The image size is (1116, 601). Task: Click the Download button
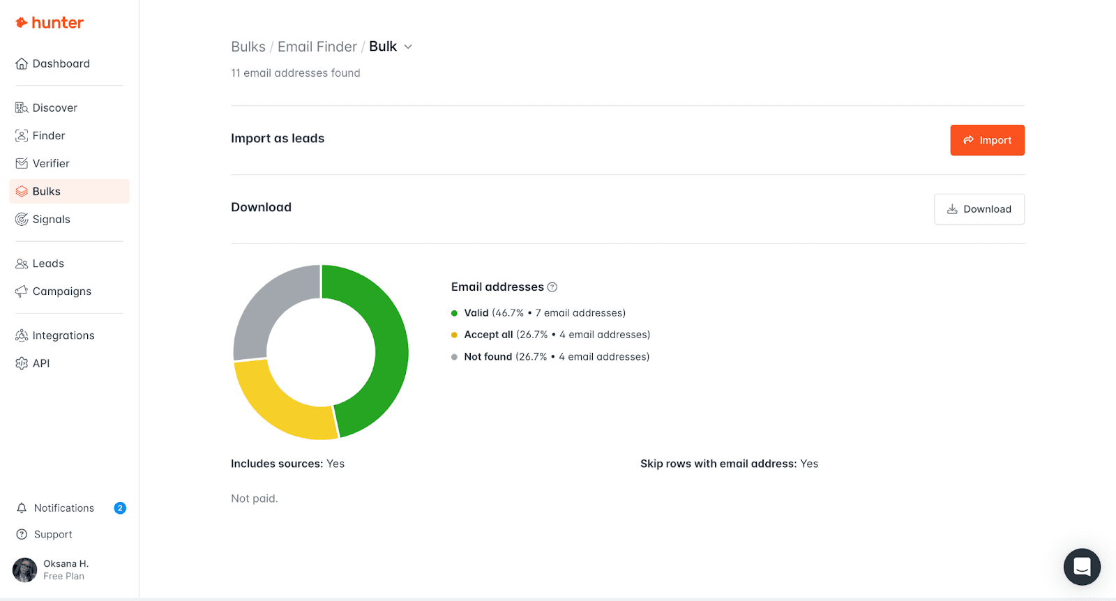point(979,209)
